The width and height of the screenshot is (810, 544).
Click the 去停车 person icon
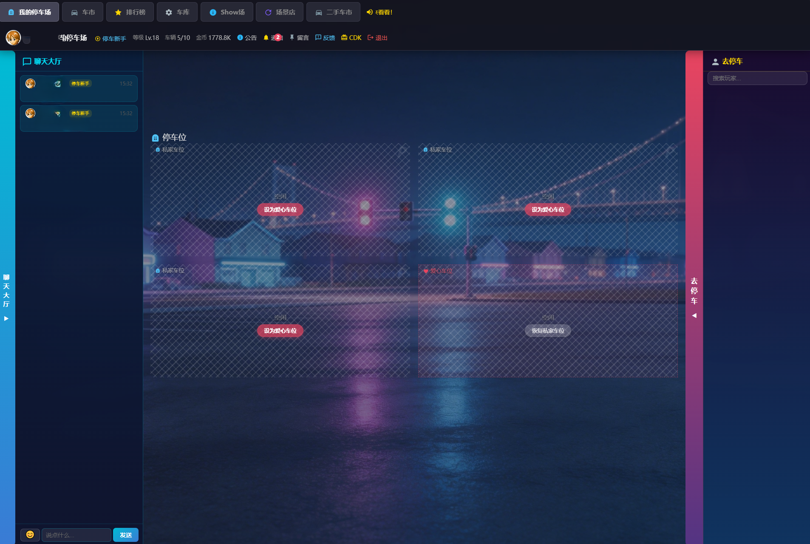[715, 62]
